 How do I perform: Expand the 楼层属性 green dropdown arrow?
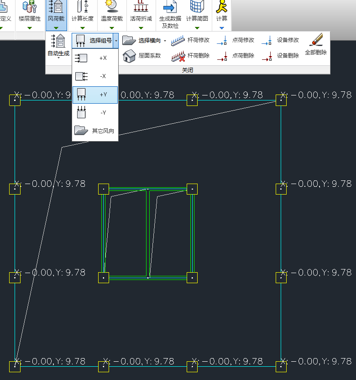pos(30,28)
